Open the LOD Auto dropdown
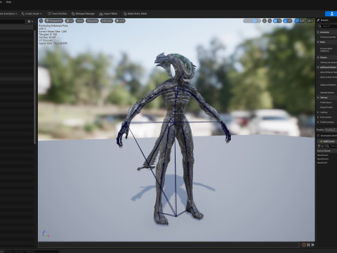 107,21
